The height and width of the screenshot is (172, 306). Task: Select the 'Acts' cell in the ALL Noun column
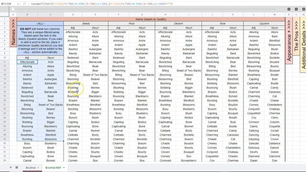click(51, 62)
